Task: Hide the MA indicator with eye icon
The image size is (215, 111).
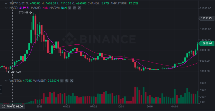Action: (x=69, y=8)
